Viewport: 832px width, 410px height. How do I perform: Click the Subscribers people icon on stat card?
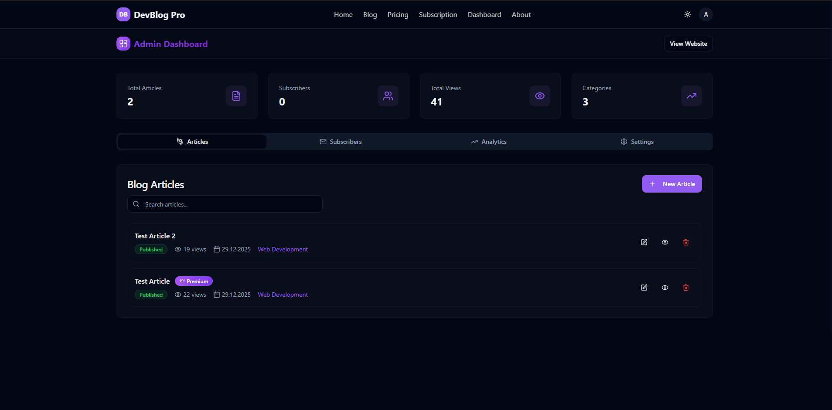(388, 96)
